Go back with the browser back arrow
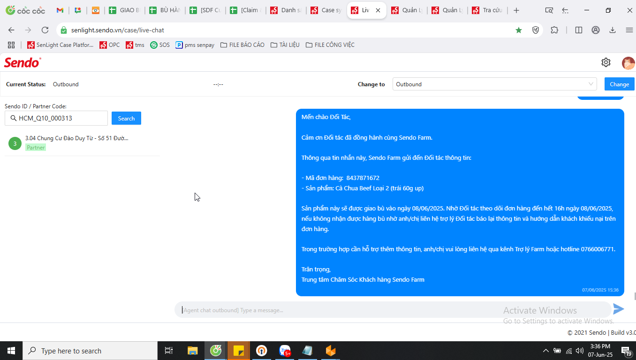Screen dimensions: 636x360 coord(11,30)
